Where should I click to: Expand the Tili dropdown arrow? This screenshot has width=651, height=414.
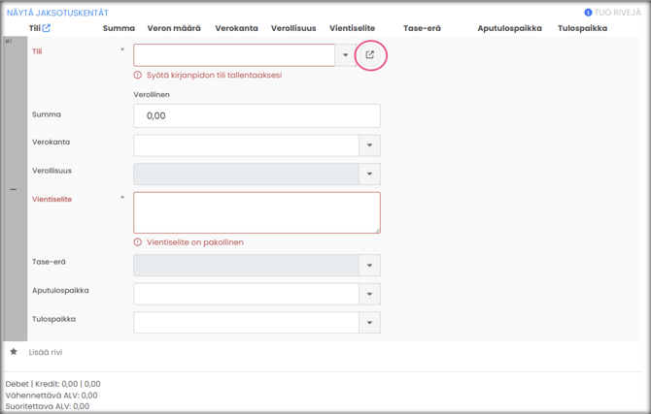pos(345,55)
